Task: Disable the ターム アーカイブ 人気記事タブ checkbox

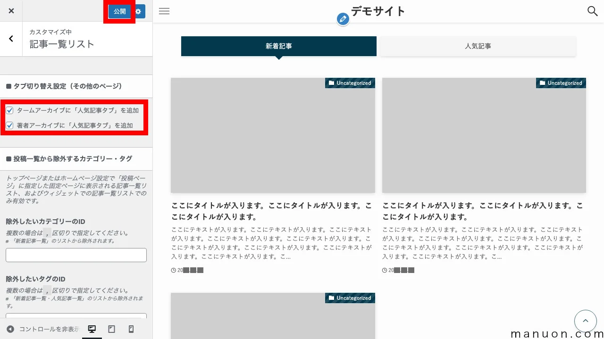Action: tap(9, 110)
